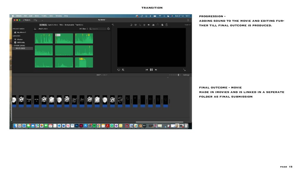The height and width of the screenshot is (171, 304).
Task: Open Adobe Acrobat from the dock
Action: click(x=107, y=126)
